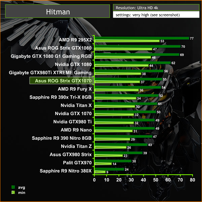Click min value 53 for R9 295X2
Image resolution: width=202 pixels, height=202 pixels.
click(162, 41)
